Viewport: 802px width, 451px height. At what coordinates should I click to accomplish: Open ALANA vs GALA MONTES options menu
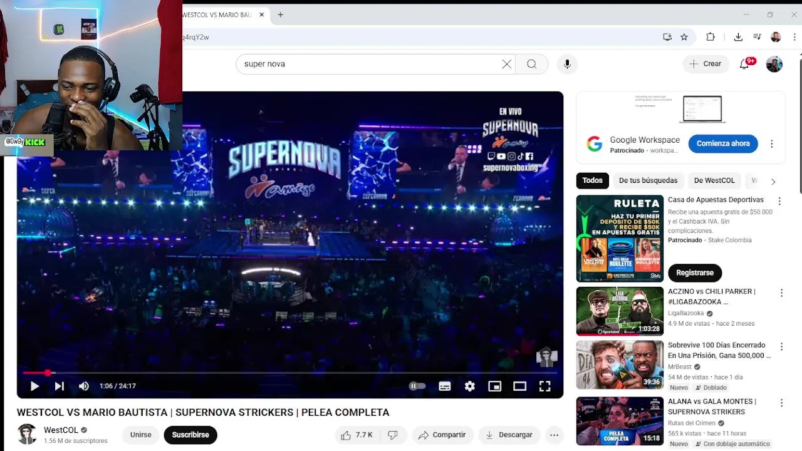click(781, 403)
